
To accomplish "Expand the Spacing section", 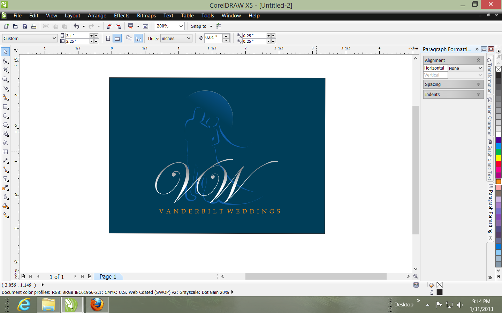I will 453,85.
